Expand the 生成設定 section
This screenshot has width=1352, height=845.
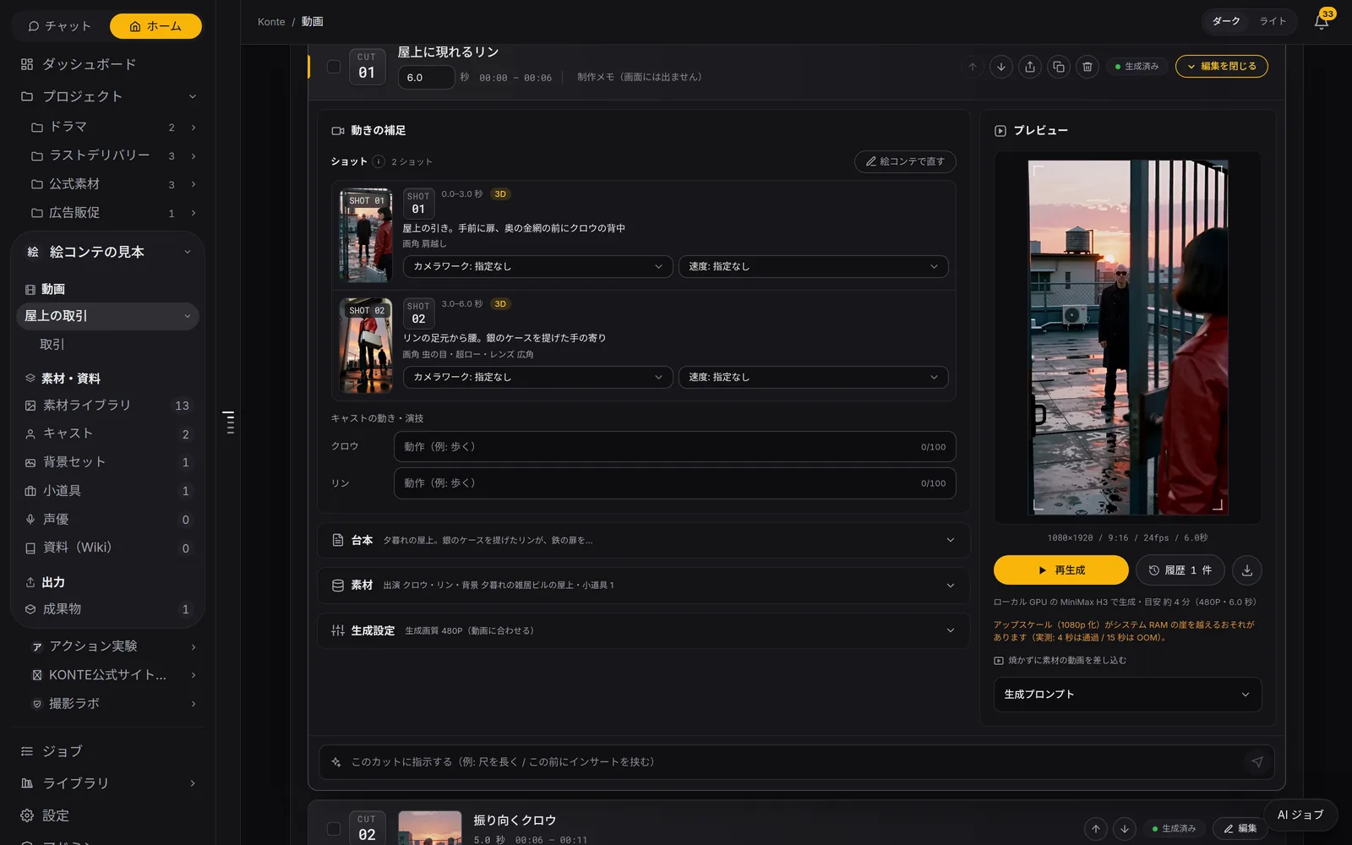click(643, 630)
